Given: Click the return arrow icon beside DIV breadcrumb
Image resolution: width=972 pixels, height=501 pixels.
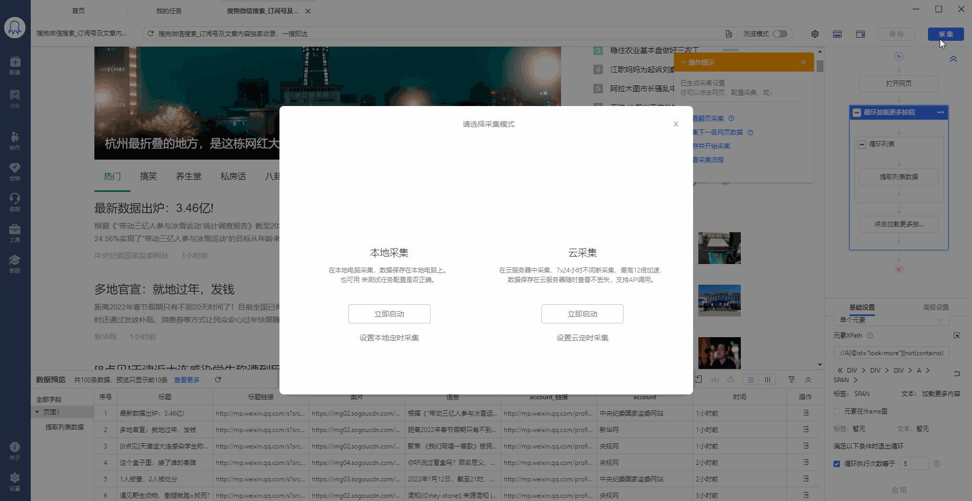Looking at the screenshot, I should 957,373.
